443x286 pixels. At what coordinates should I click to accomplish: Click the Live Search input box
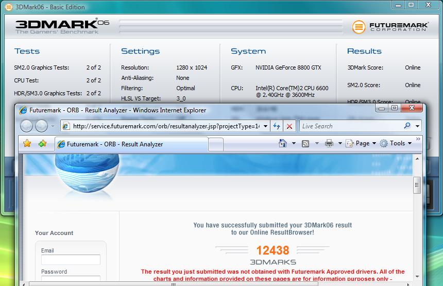tap(351, 126)
